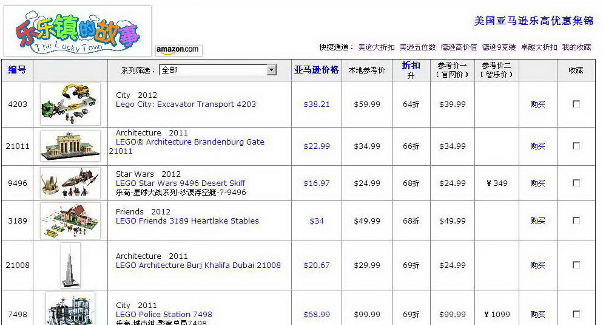603x325 pixels.
Task: Click 购买 for Desert Skiff 9496
Action: [x=537, y=183]
